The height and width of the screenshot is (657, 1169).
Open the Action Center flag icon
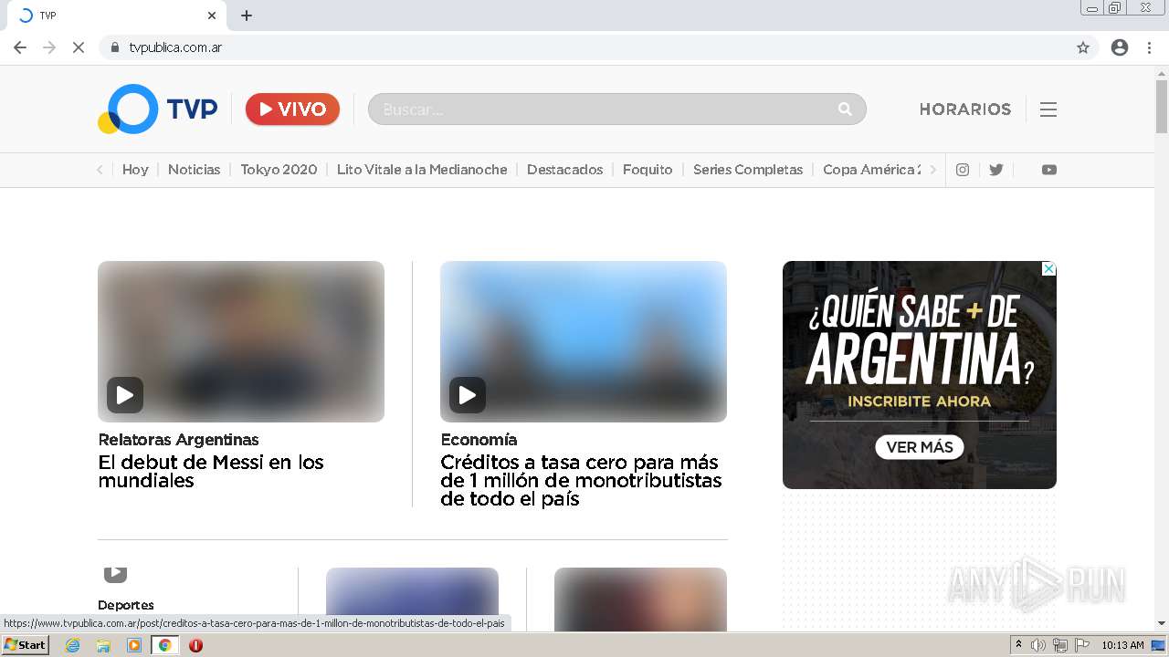1082,645
